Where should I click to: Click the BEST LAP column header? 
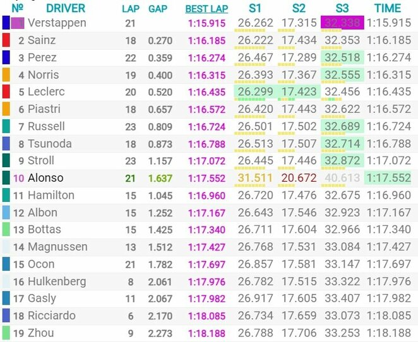(206, 9)
